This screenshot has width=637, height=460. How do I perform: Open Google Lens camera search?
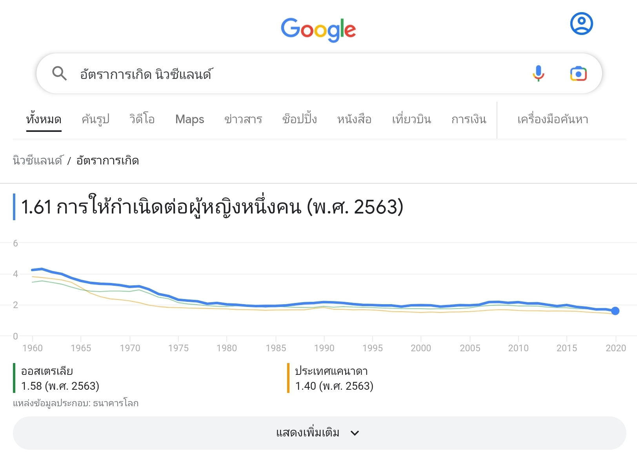578,73
